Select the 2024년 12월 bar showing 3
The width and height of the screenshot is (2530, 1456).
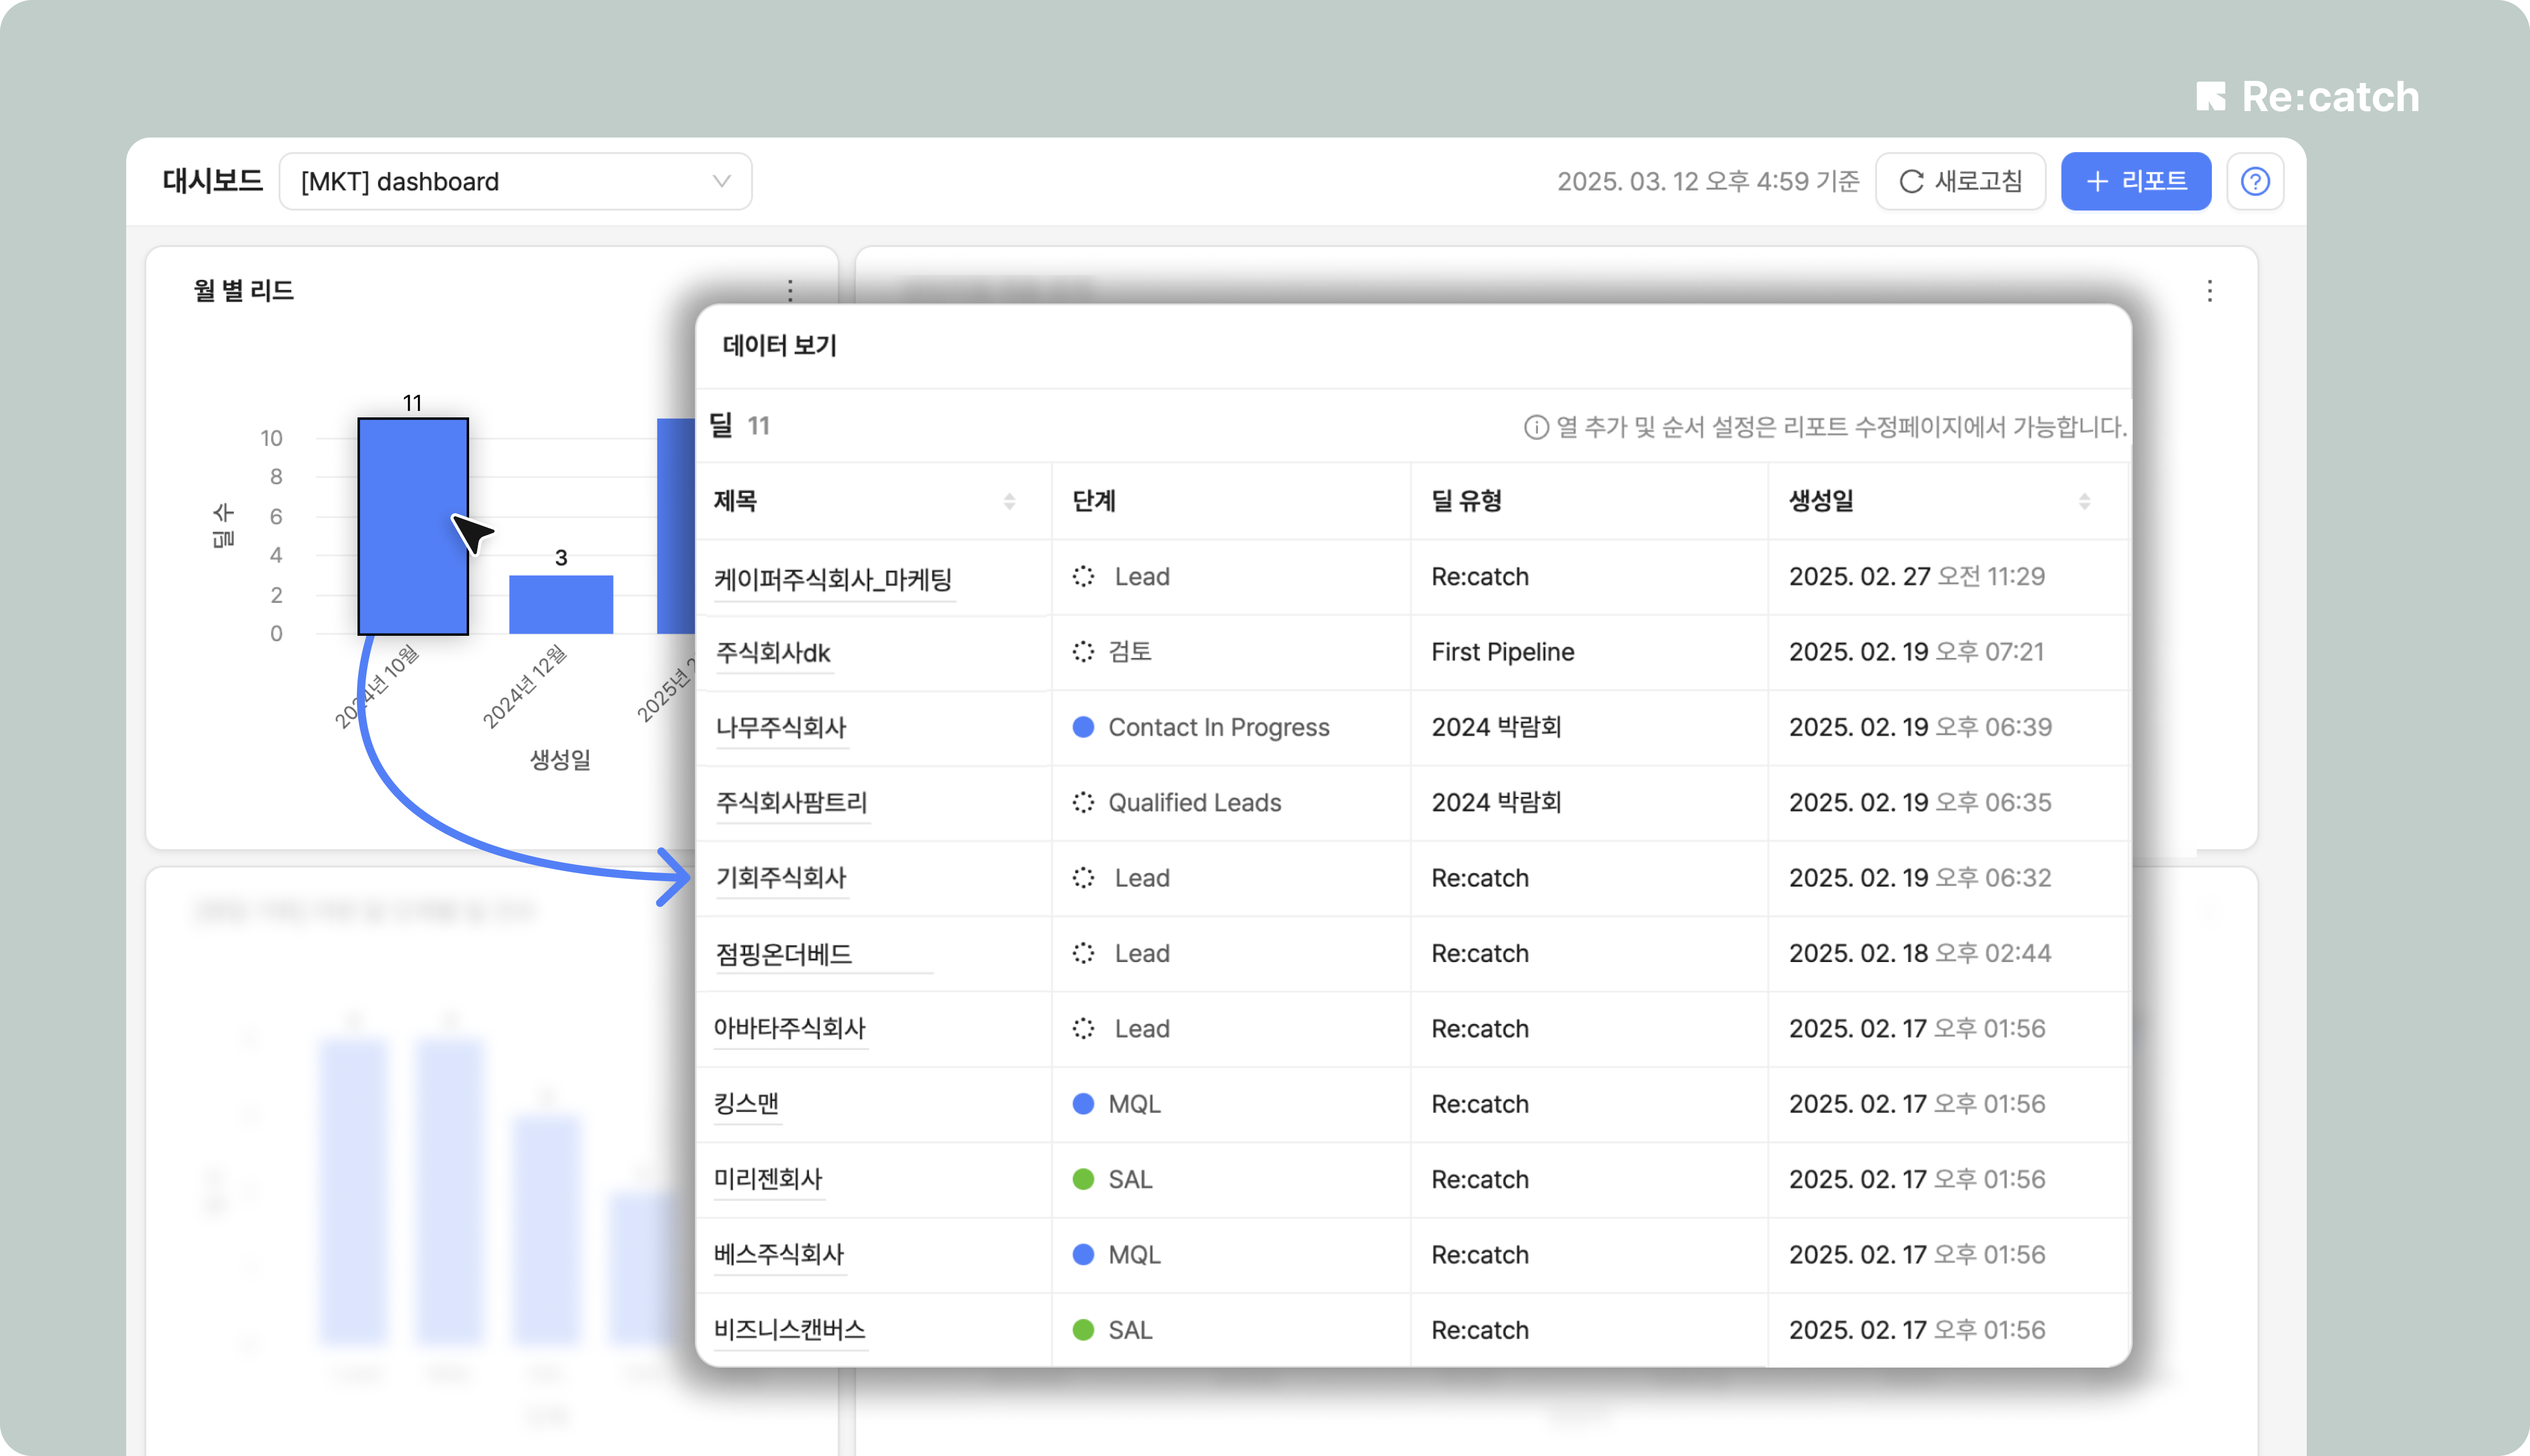561,604
